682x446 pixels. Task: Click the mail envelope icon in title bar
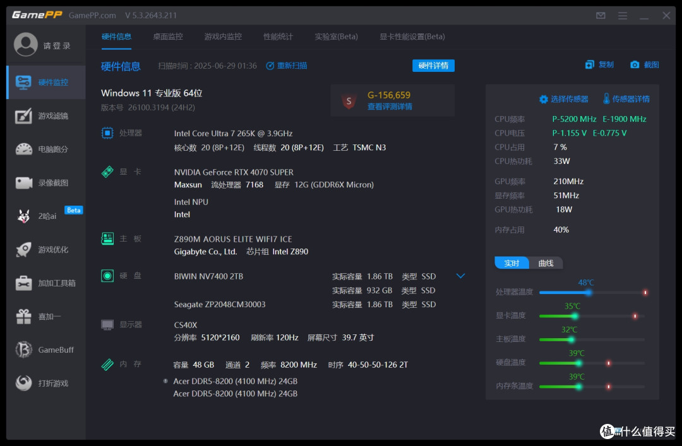pyautogui.click(x=601, y=16)
